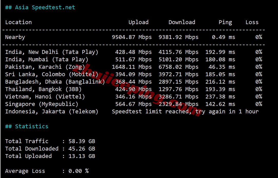Click the India, New Delhi (Tata Play) entry
This screenshot has height=178, width=278.
tap(52, 52)
